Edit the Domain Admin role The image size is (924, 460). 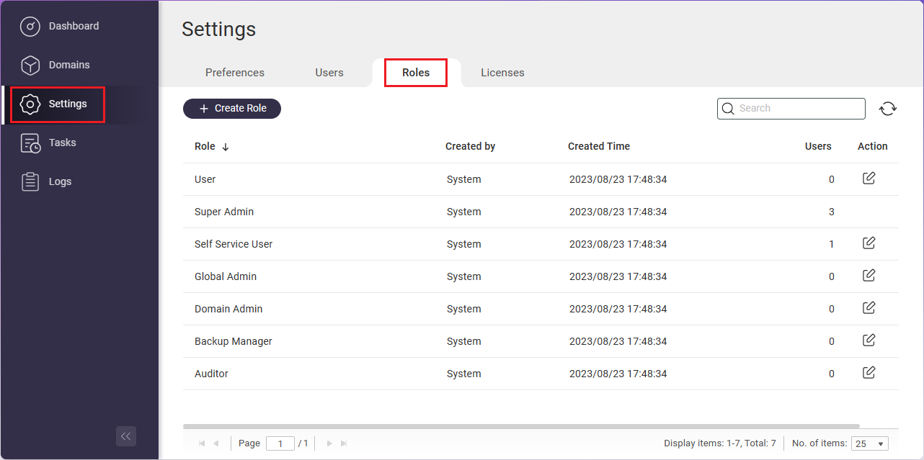tap(869, 308)
